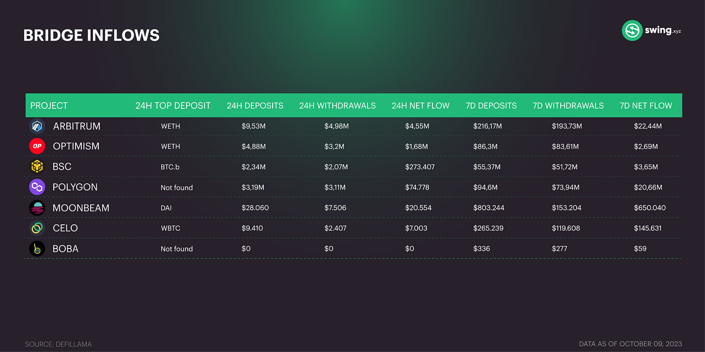
Task: Click the 24H NET FLOW column header
Action: point(421,105)
